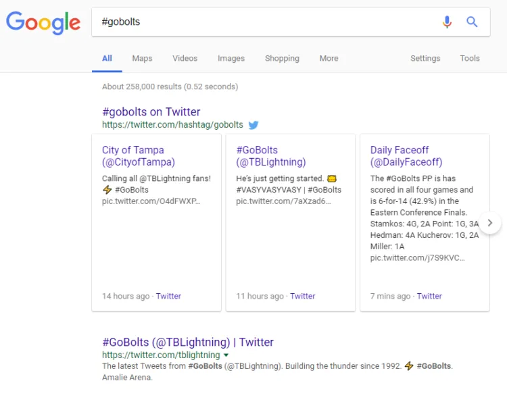
Task: Select the All results tab
Action: [107, 59]
